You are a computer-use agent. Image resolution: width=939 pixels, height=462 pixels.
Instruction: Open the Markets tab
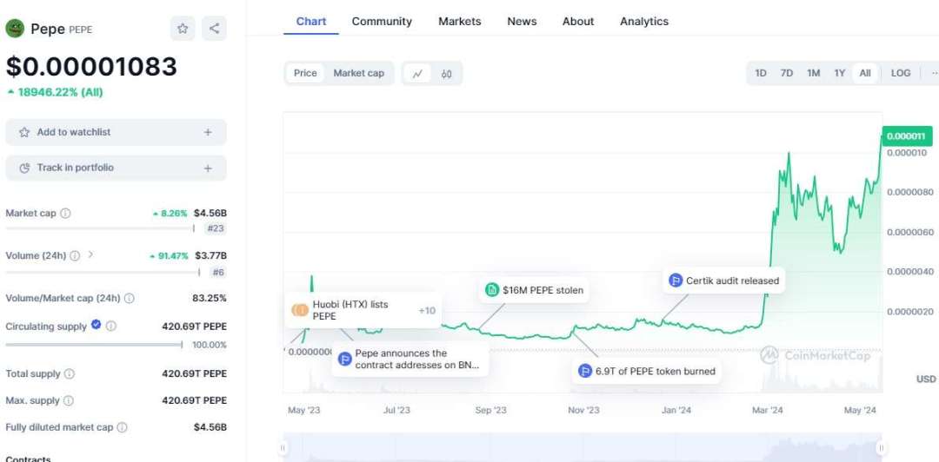coord(459,21)
